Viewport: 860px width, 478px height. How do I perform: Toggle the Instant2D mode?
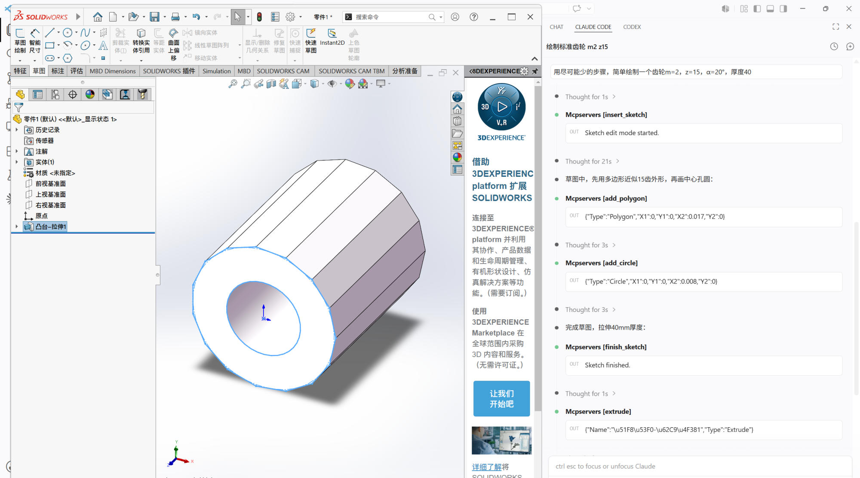click(x=332, y=37)
